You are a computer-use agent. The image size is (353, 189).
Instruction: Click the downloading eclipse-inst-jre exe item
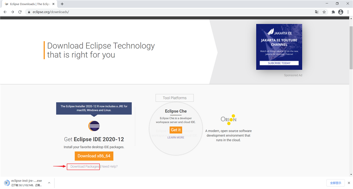tap(26, 183)
